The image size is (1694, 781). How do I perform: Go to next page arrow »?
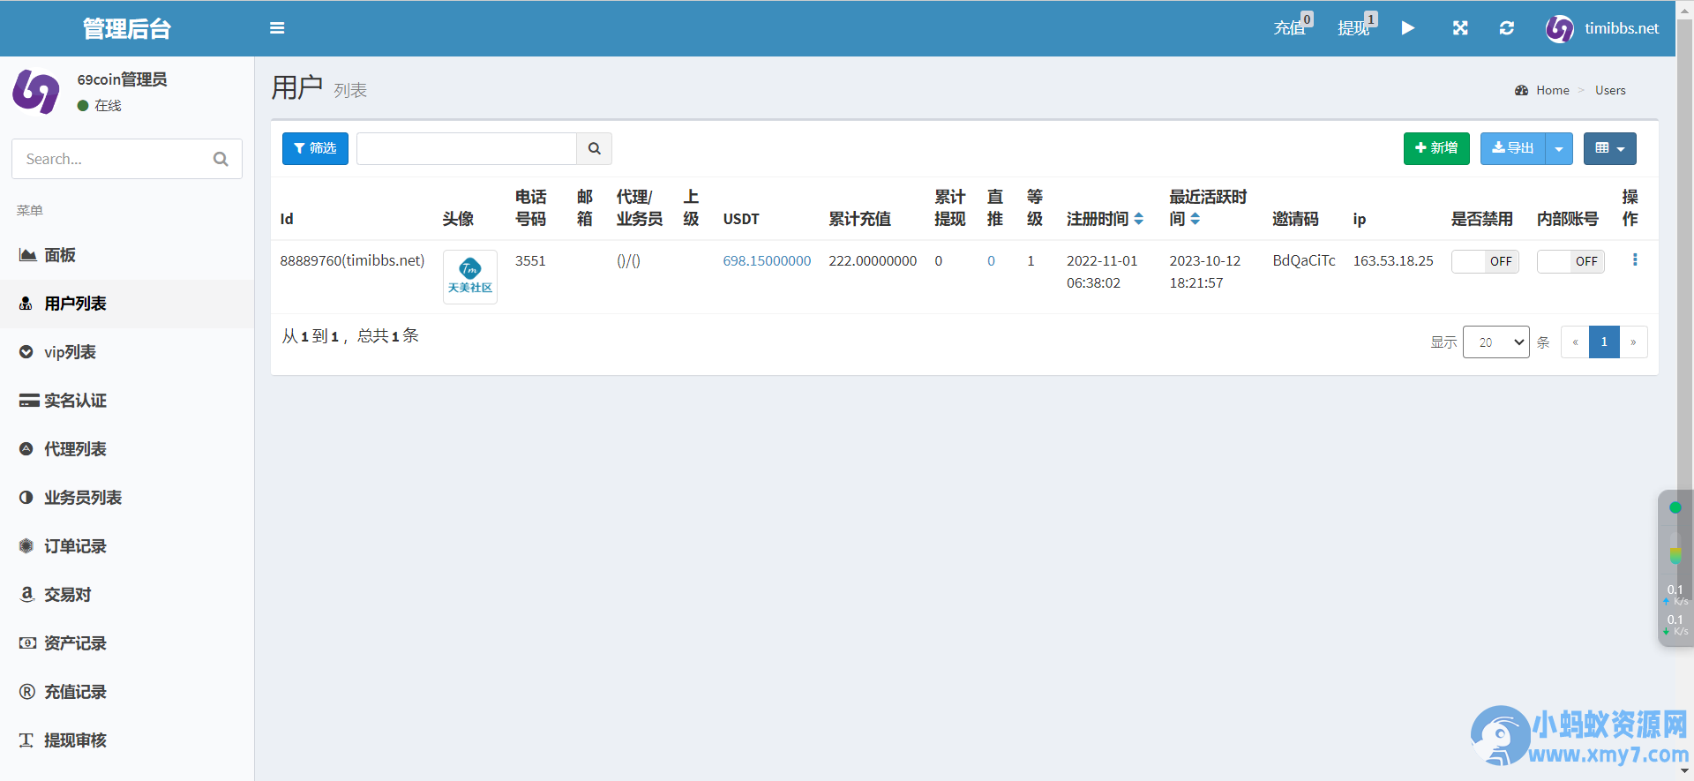(x=1633, y=342)
